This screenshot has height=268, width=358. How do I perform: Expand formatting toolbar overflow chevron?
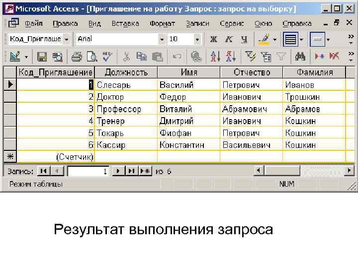point(351,39)
